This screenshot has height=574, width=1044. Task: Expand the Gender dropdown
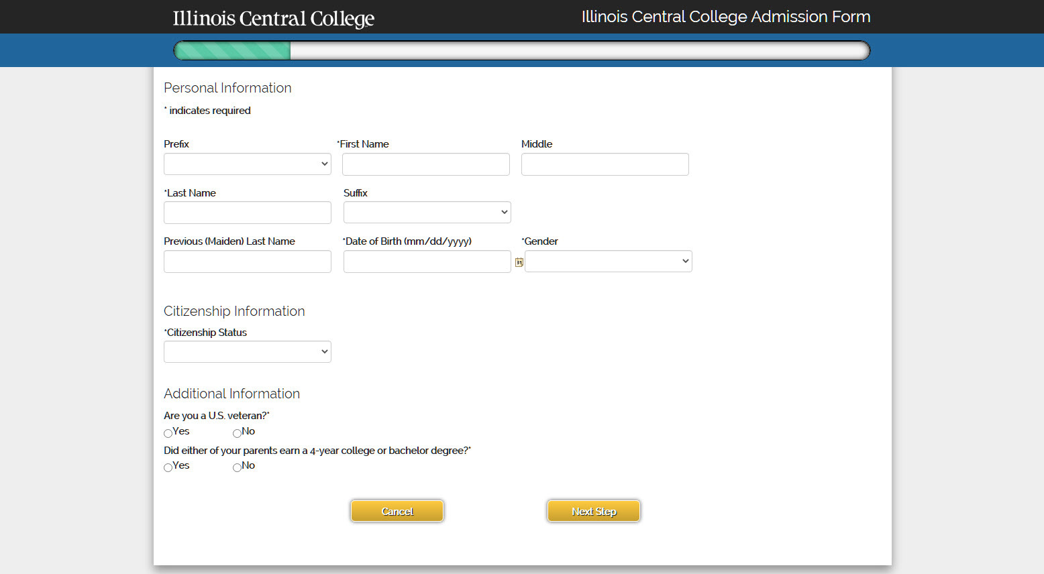609,261
